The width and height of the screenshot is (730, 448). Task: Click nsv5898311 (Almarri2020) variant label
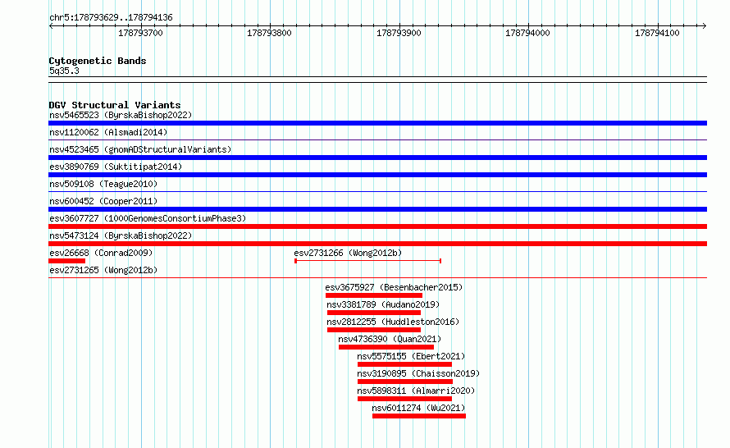click(416, 391)
